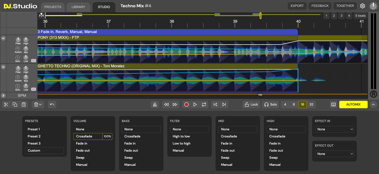Select 16 beat transition length
This screenshot has height=174, width=379.
(x=303, y=105)
